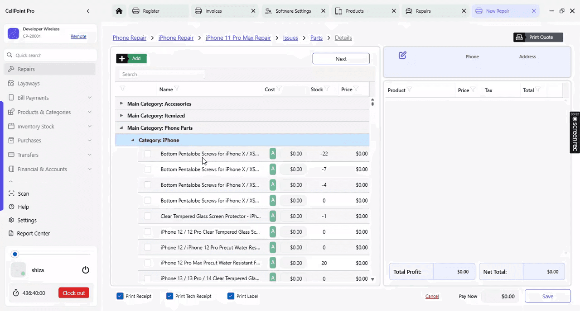Tick checkbox for iPhone 12 / 12 Pro Clear Tempered Glass
Viewport: 580px width, 311px height.
click(148, 232)
